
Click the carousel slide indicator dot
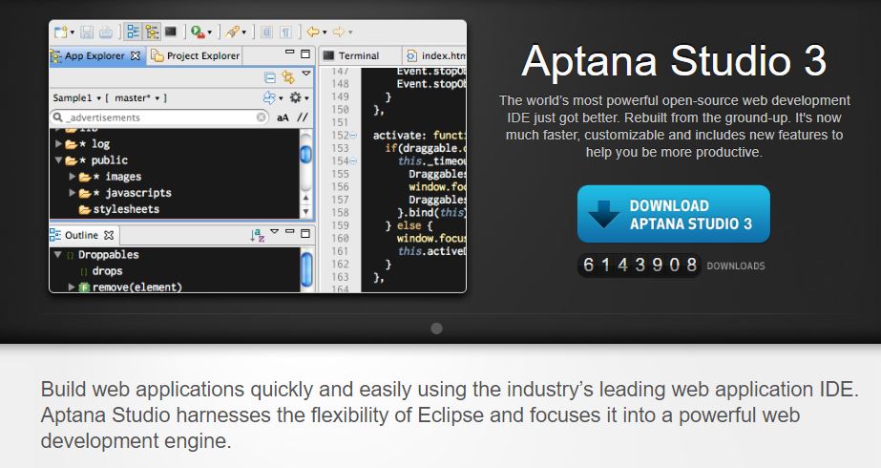436,329
